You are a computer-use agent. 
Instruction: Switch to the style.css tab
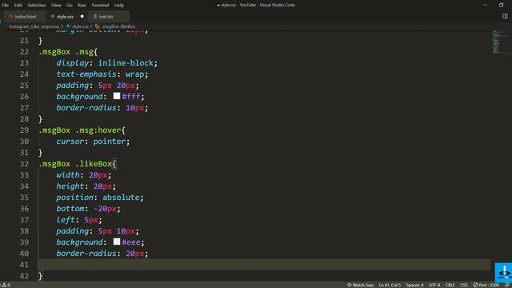(x=67, y=16)
